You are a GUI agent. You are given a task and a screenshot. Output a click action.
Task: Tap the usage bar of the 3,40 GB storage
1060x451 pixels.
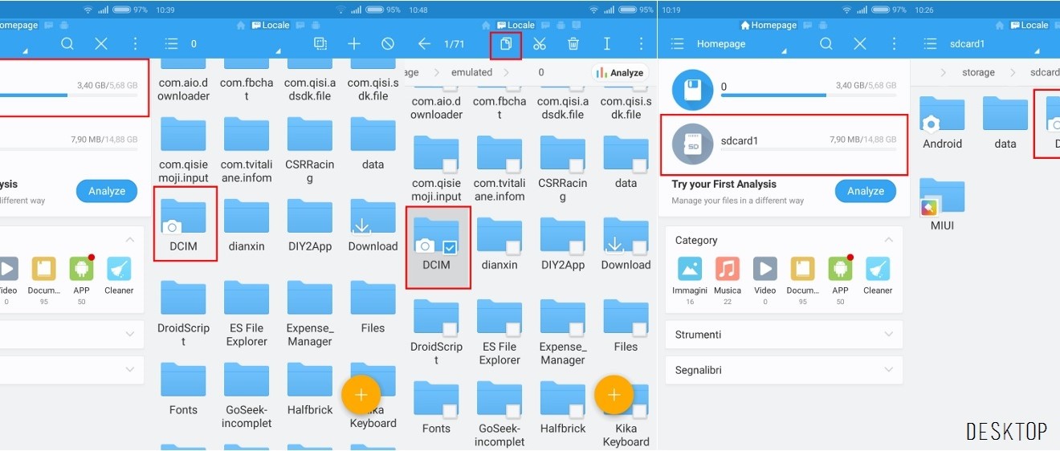809,95
